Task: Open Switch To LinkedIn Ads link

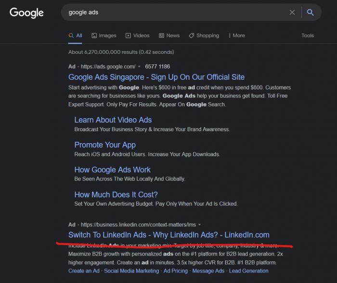Action: [168, 235]
